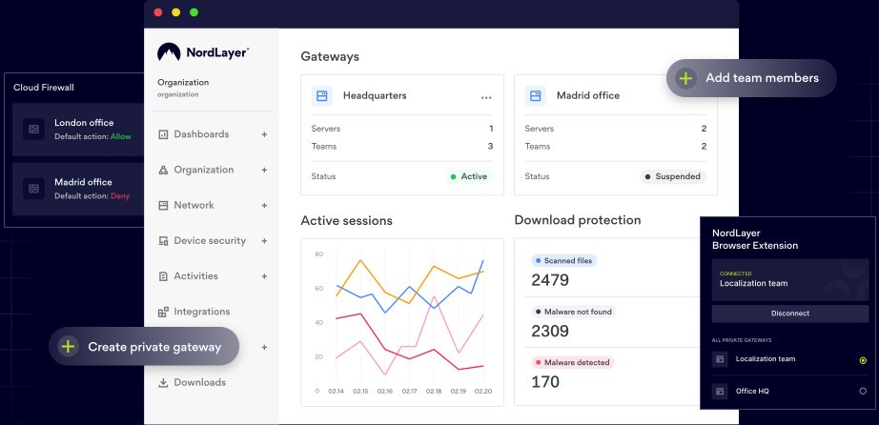This screenshot has width=879, height=425.
Task: Expand the Dashboards menu section
Action: coord(264,134)
